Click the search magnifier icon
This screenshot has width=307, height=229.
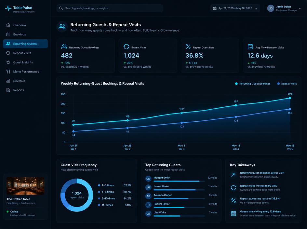pyautogui.click(x=61, y=8)
